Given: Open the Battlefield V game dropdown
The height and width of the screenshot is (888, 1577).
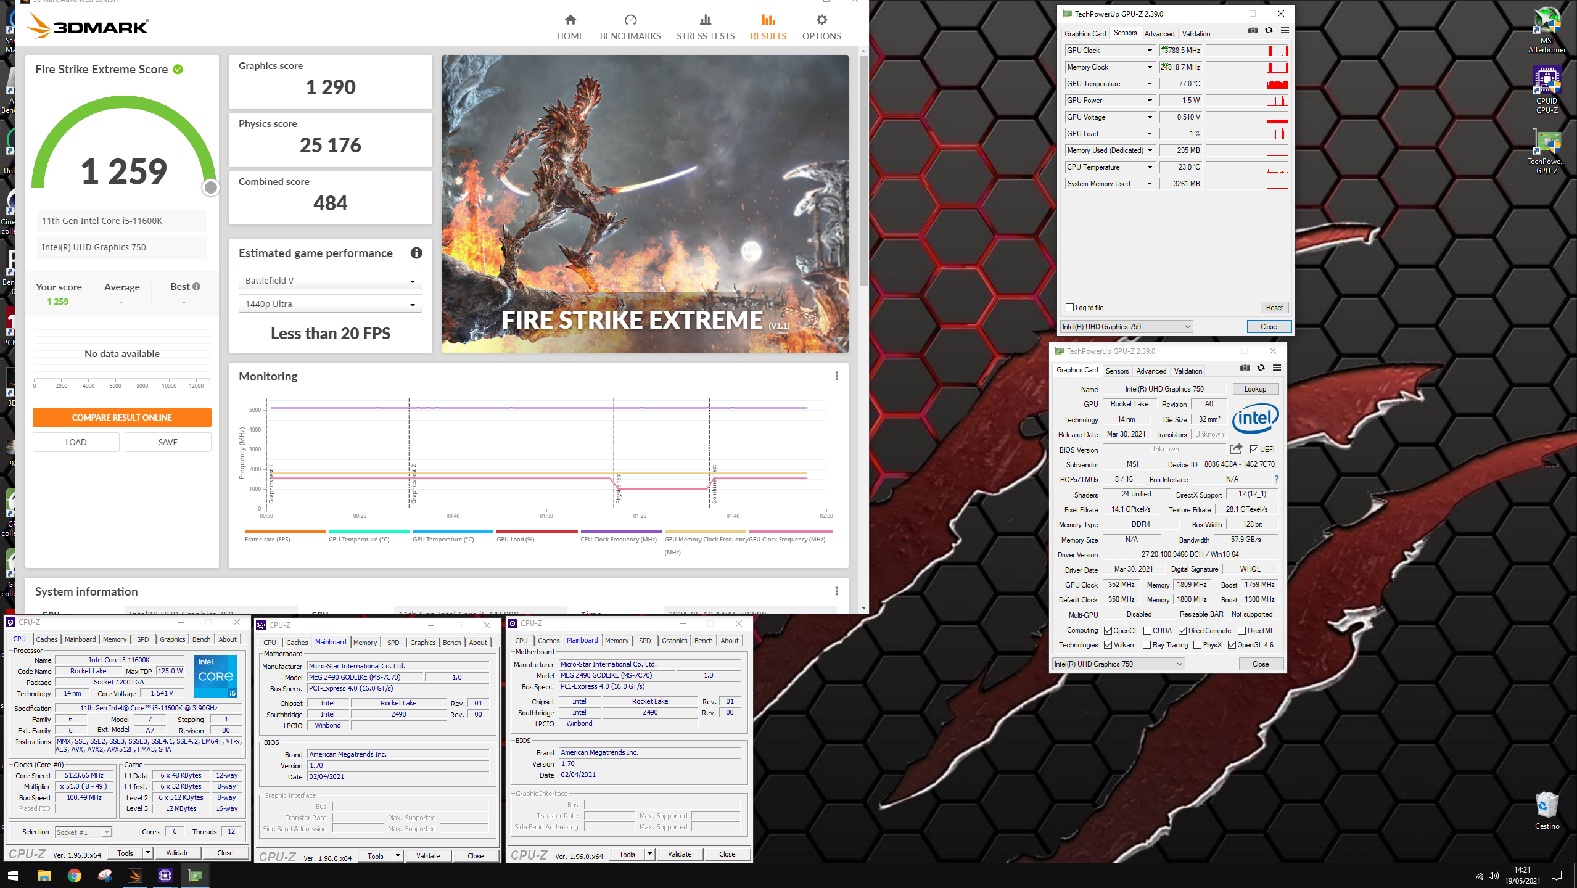Looking at the screenshot, I should [x=330, y=281].
